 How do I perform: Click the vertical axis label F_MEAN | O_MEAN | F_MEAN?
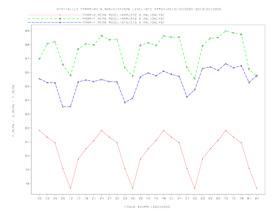click(13, 111)
